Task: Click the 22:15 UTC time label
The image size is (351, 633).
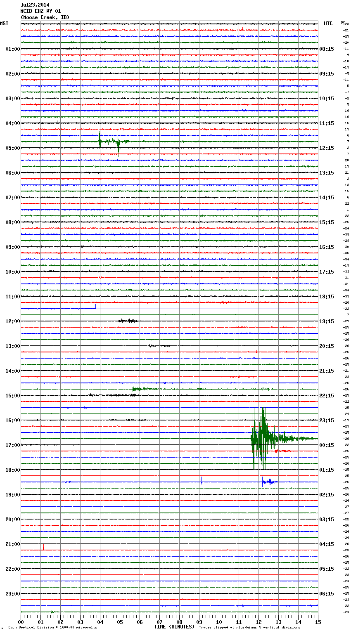Action: click(x=327, y=396)
